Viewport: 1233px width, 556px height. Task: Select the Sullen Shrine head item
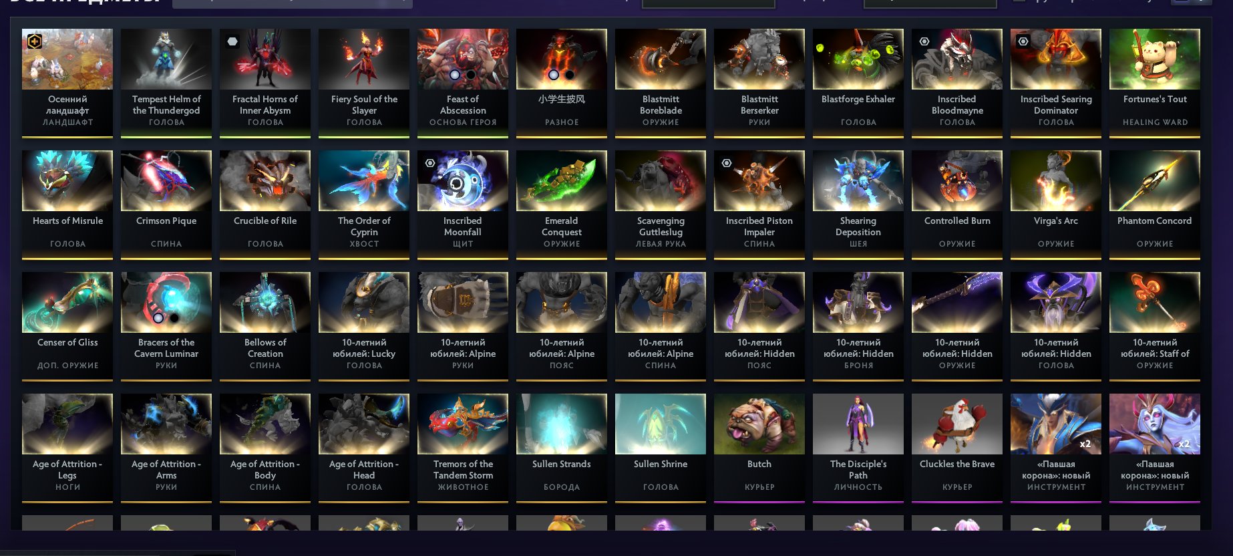(x=660, y=447)
